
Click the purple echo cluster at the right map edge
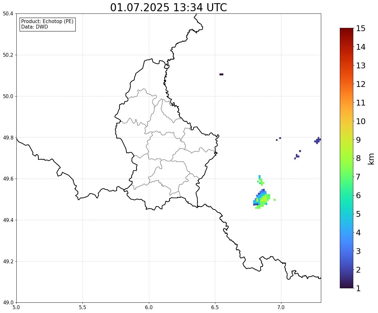(x=318, y=140)
